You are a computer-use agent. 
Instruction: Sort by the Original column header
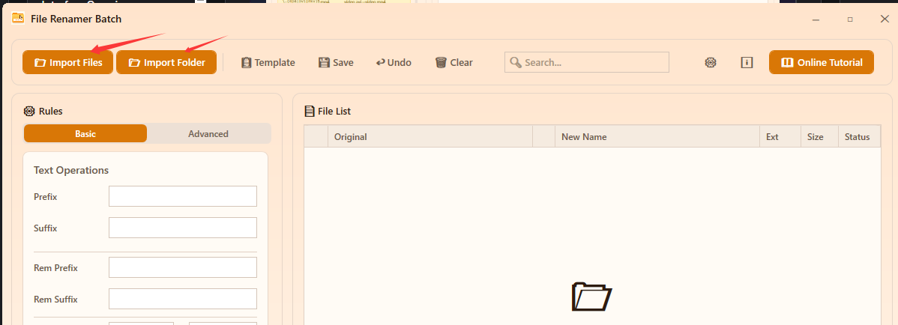(430, 137)
